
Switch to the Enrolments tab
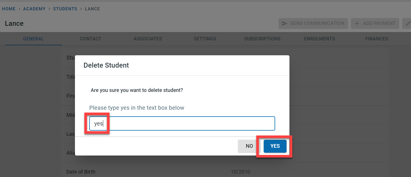pyautogui.click(x=319, y=39)
